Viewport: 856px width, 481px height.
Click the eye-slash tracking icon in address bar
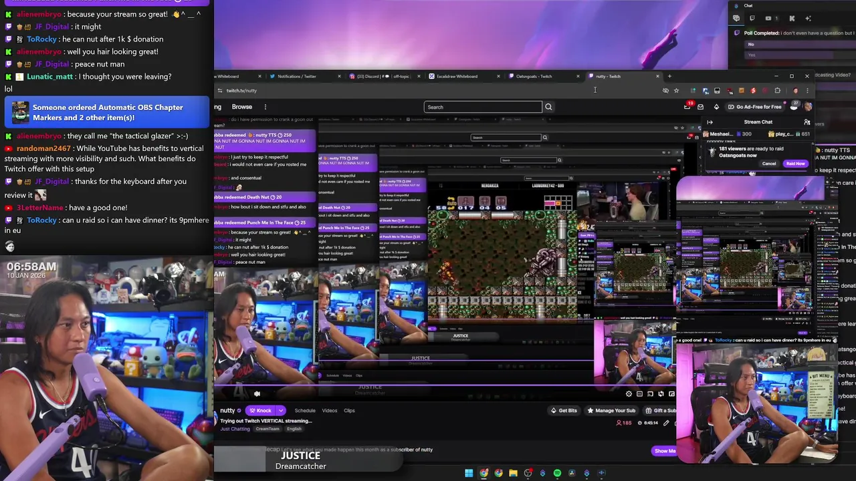pos(665,90)
